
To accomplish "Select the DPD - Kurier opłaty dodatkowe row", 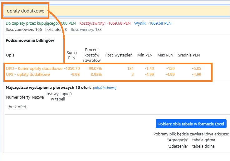I will (x=34, y=68).
